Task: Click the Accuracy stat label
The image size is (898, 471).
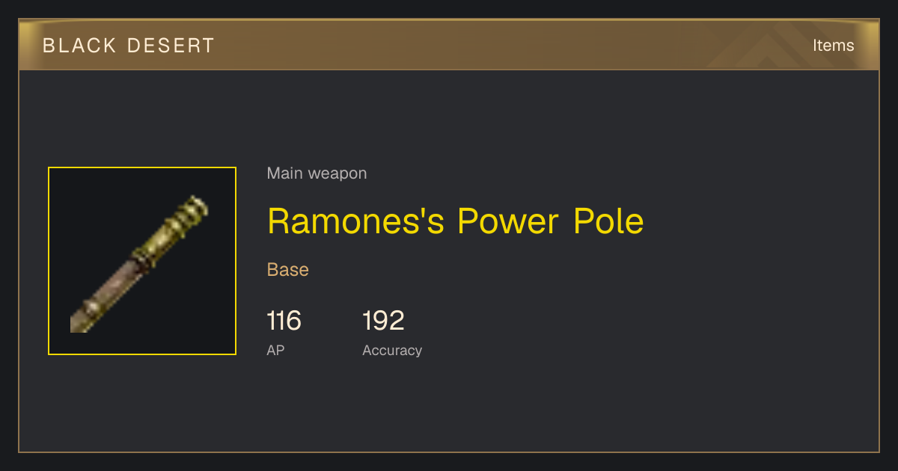Action: (392, 350)
